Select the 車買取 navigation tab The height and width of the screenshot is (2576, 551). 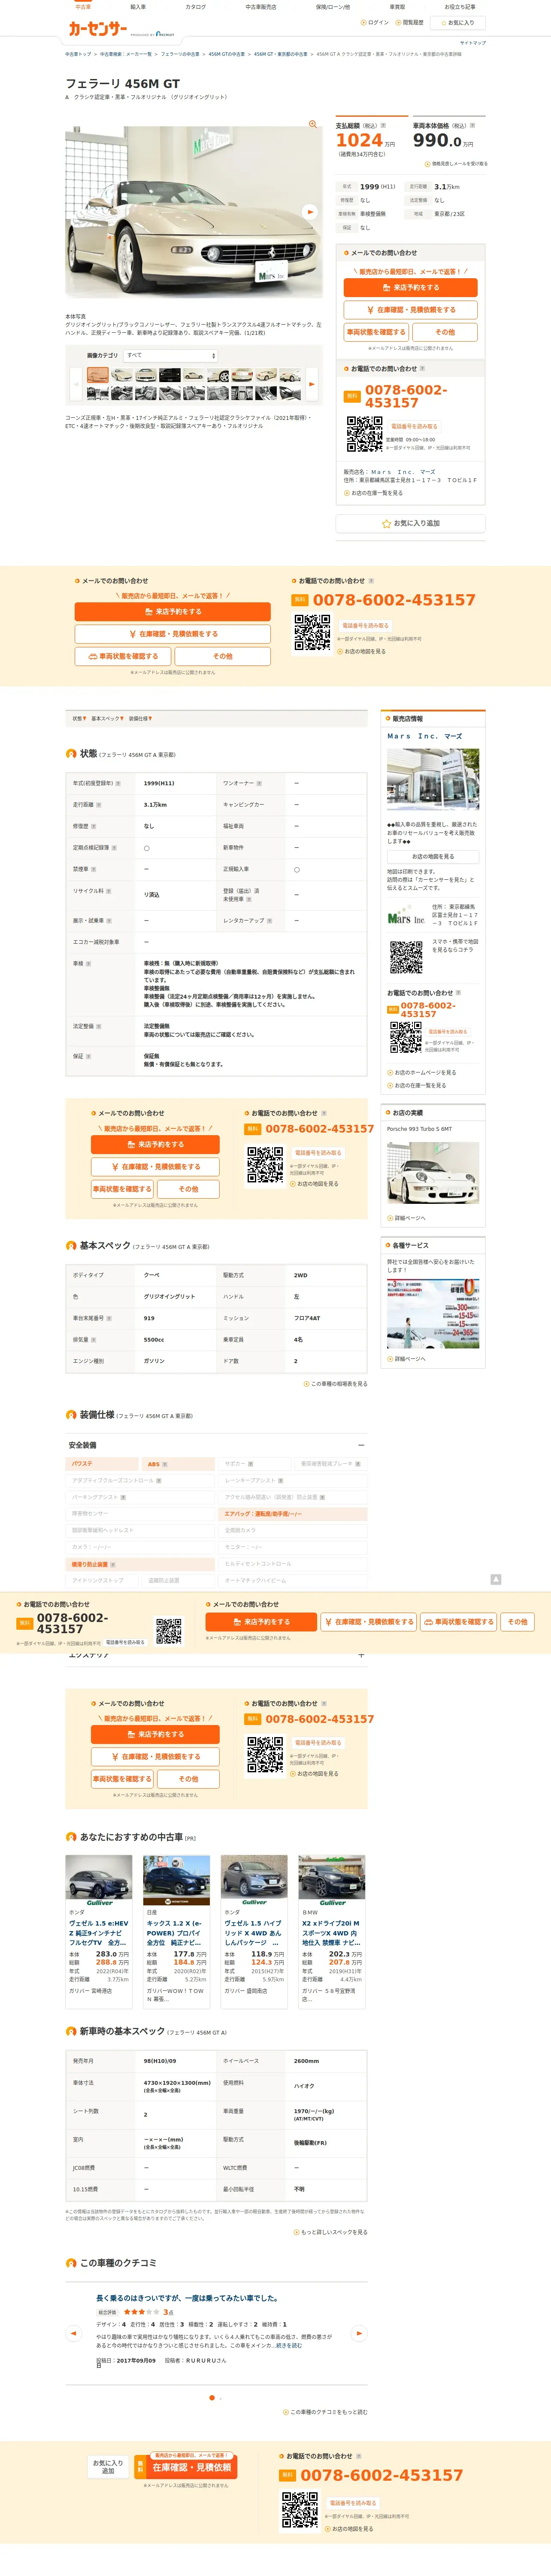[398, 7]
